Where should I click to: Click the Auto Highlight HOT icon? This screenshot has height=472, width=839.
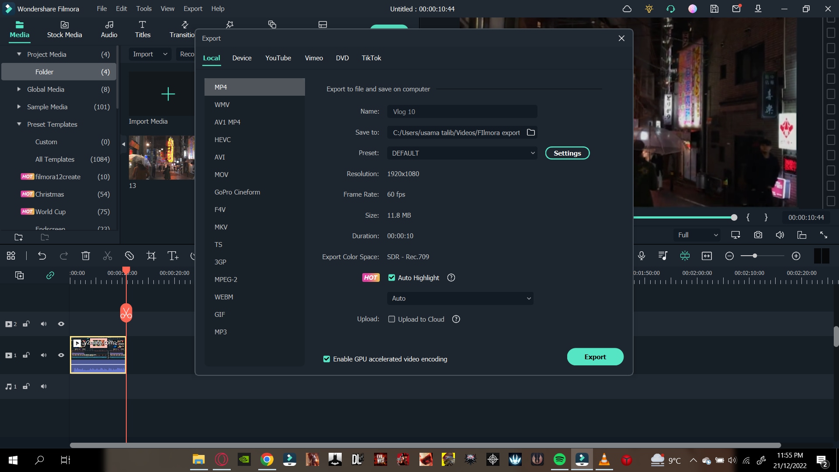click(x=371, y=277)
